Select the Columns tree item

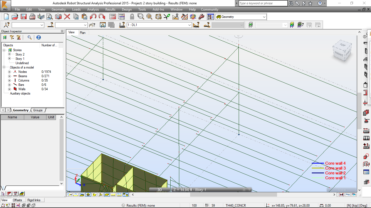coord(24,80)
